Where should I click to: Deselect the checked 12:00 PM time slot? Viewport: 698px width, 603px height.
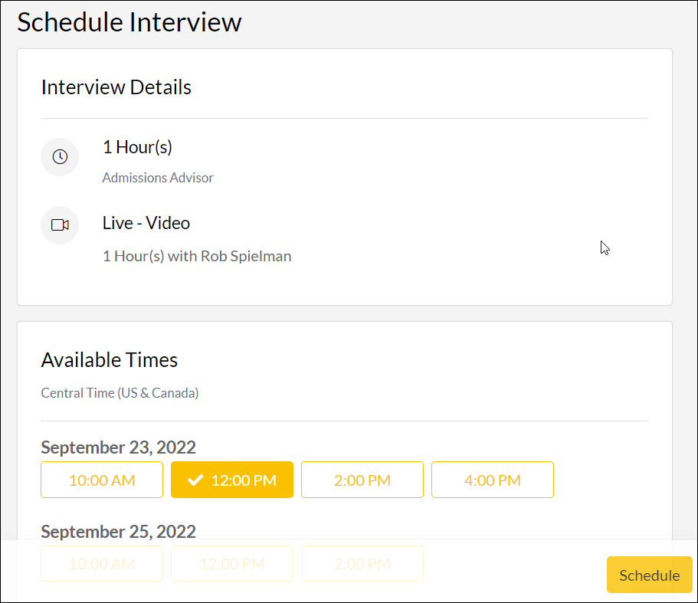click(x=231, y=480)
